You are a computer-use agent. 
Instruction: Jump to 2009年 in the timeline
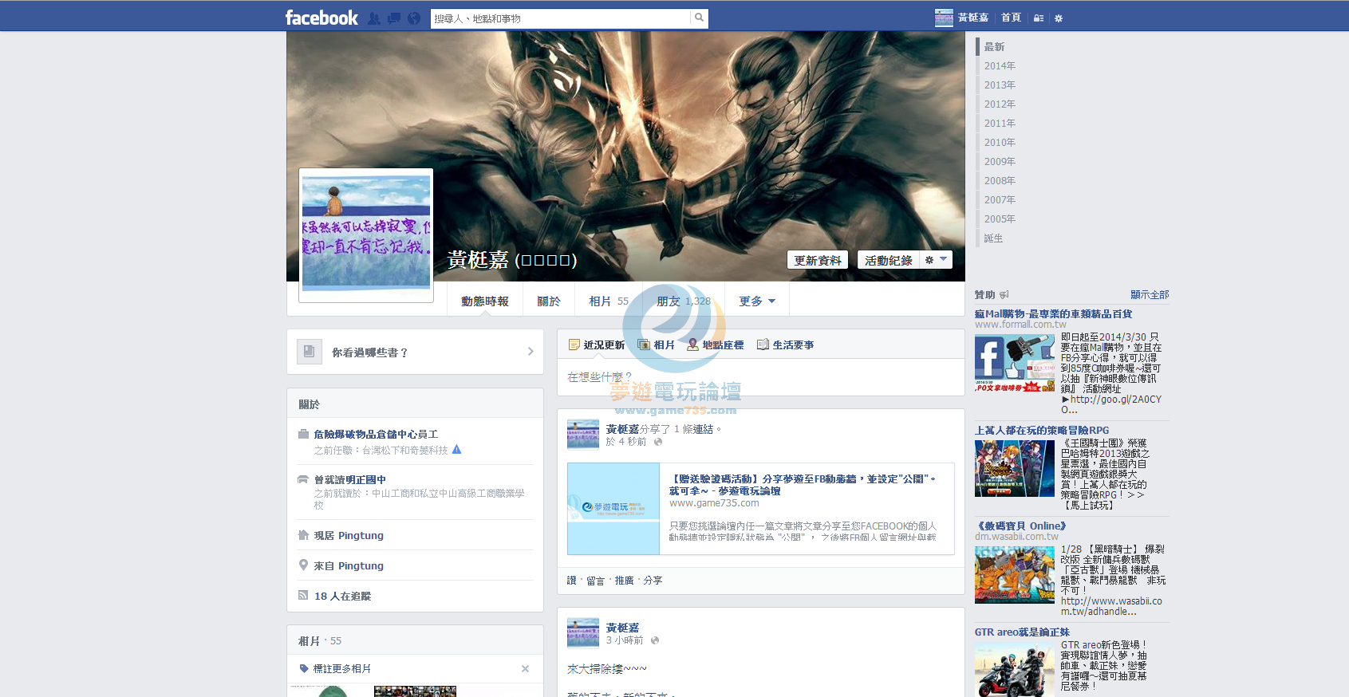click(x=1000, y=162)
